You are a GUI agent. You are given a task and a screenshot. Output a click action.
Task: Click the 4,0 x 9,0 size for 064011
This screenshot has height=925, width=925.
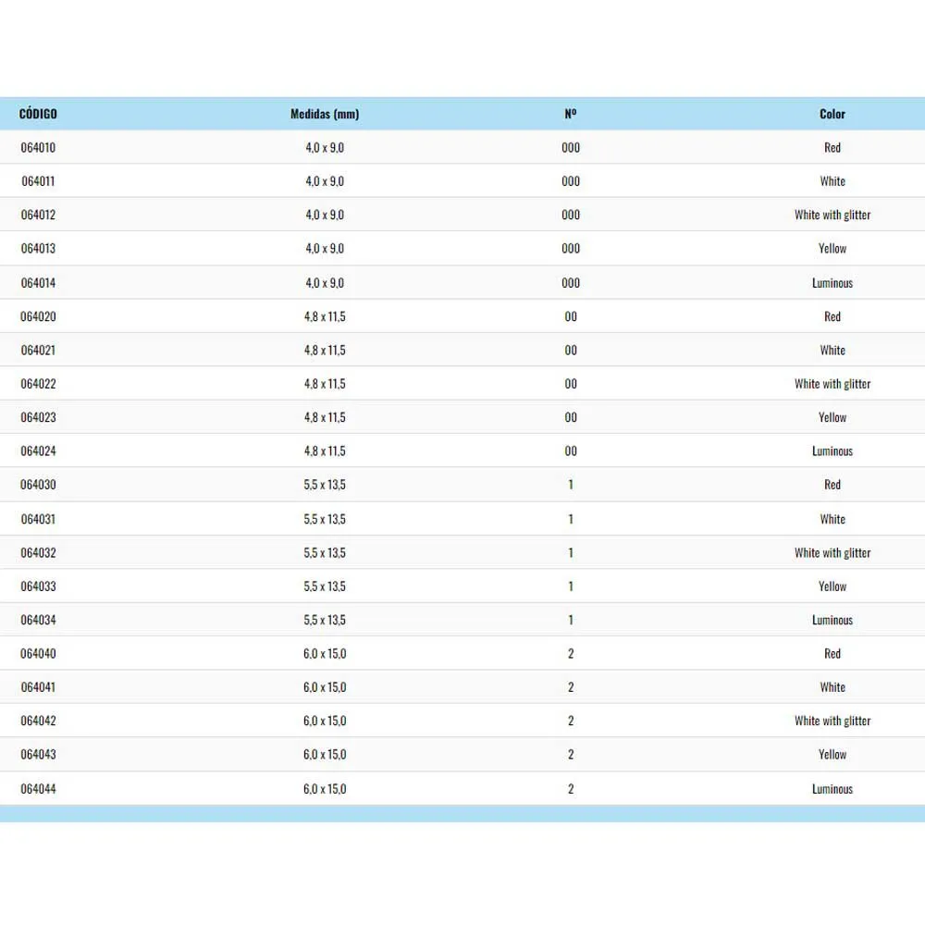(x=325, y=181)
